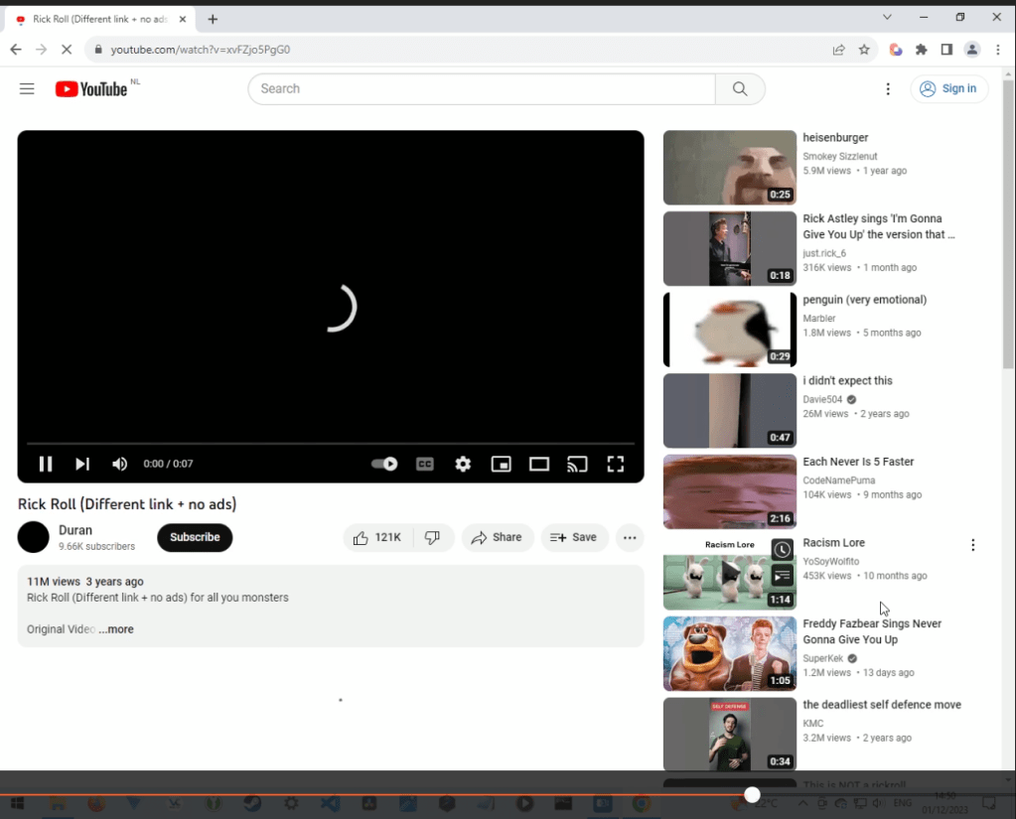The image size is (1016, 819).
Task: Open YouTube settings three-dot menu
Action: [x=888, y=89]
